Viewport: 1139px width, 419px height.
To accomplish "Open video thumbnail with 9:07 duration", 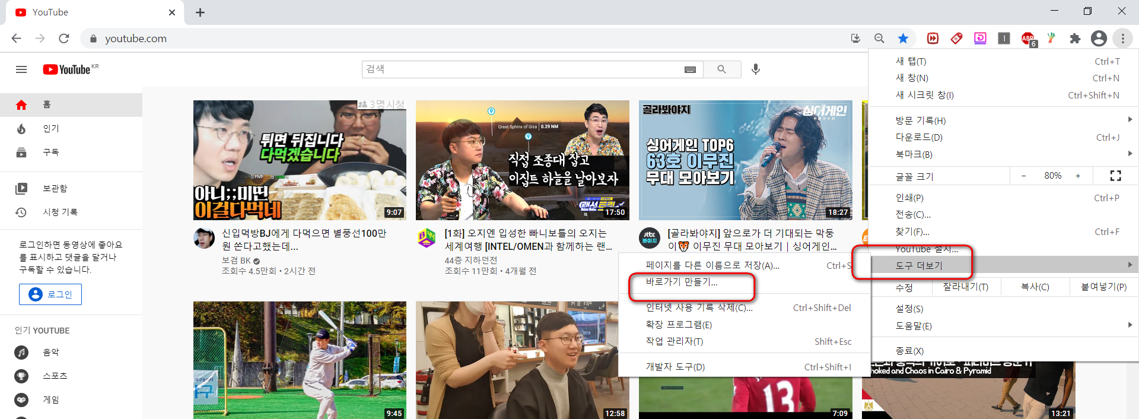I will tap(300, 160).
